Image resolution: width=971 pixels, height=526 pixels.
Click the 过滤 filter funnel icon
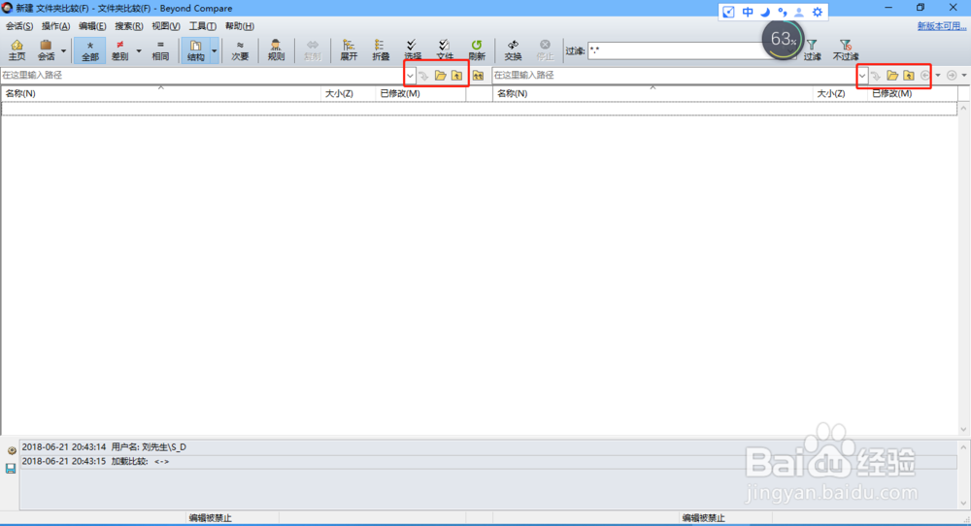(812, 50)
